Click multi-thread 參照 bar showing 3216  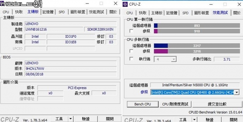coord(197,51)
